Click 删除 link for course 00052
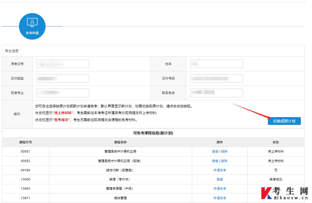This screenshot has height=203, width=312. (x=224, y=161)
